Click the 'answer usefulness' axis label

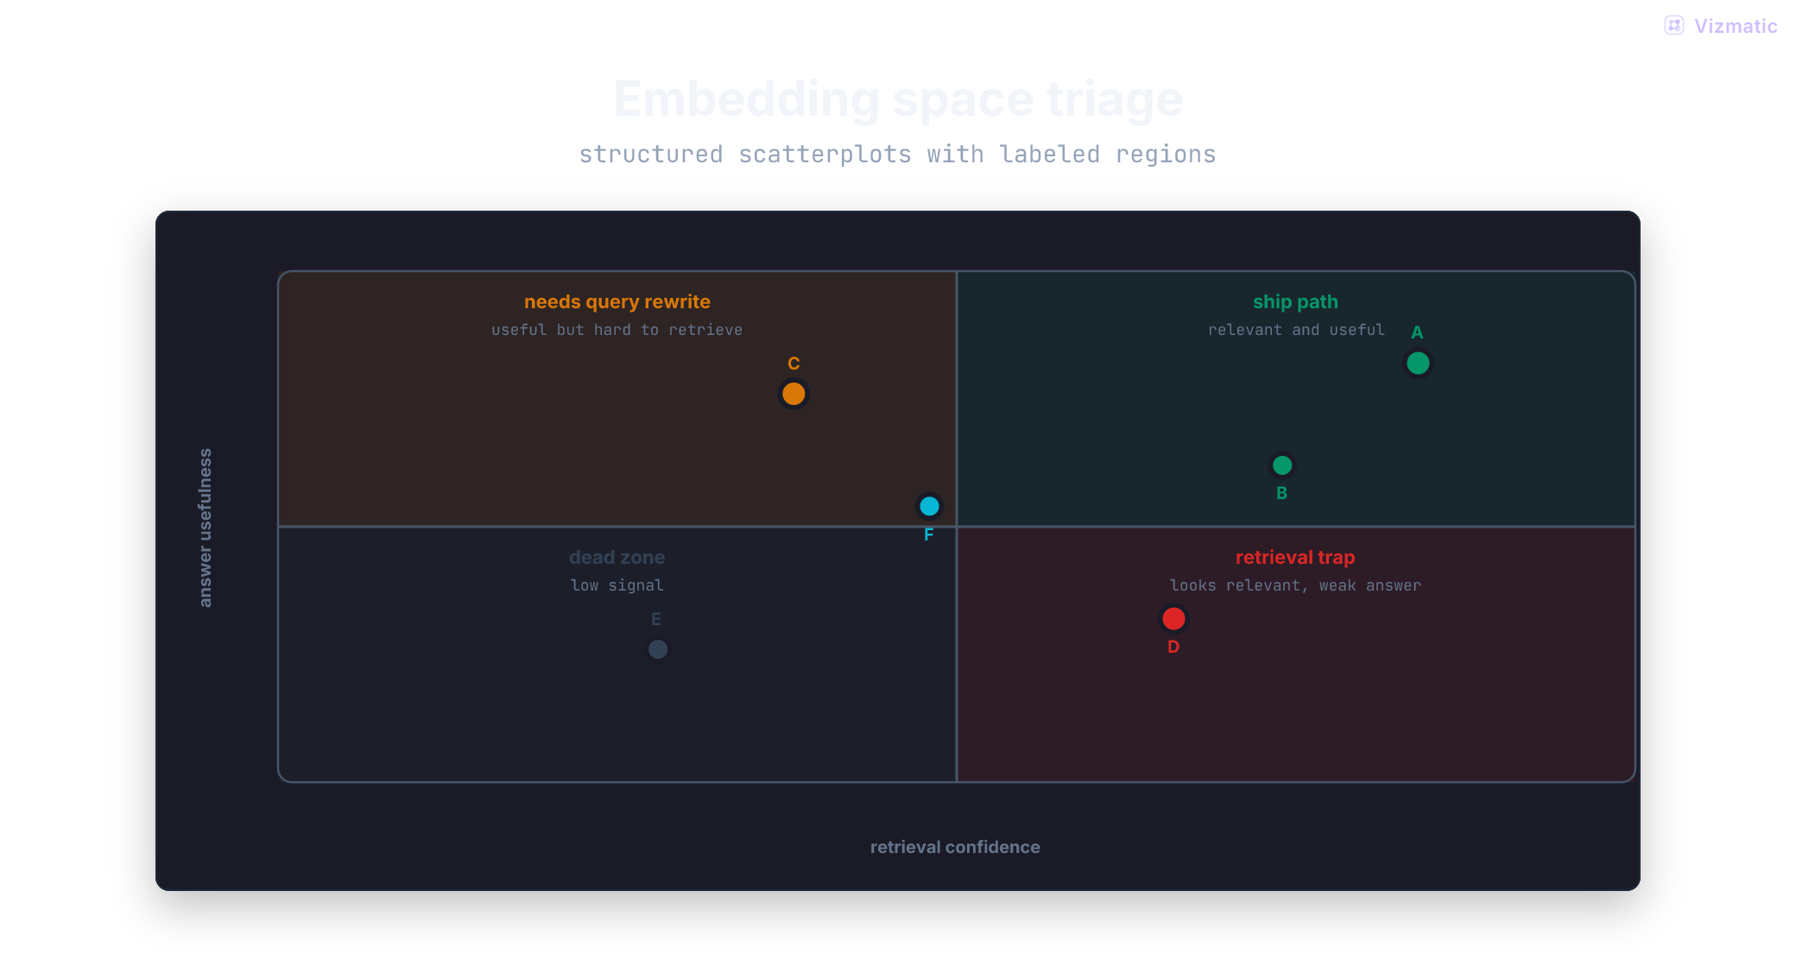[x=206, y=528]
